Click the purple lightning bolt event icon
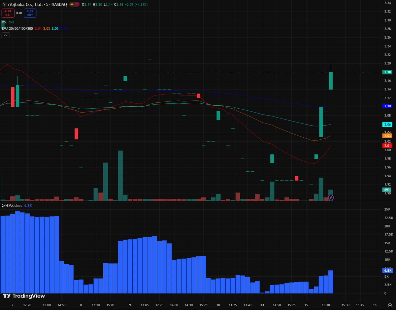Image resolution: width=396 pixels, height=310 pixels. tap(331, 197)
